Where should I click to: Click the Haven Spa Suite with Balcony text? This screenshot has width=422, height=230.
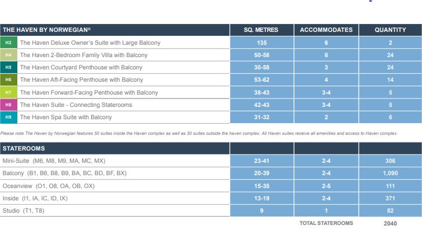click(x=65, y=118)
